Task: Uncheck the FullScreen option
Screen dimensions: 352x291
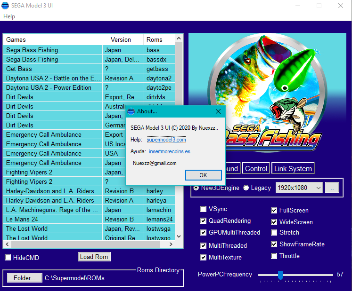Action: pos(274,210)
